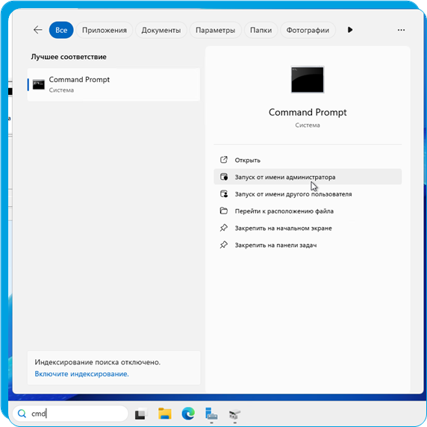
Task: Go back using the back arrow
Action: coord(38,30)
